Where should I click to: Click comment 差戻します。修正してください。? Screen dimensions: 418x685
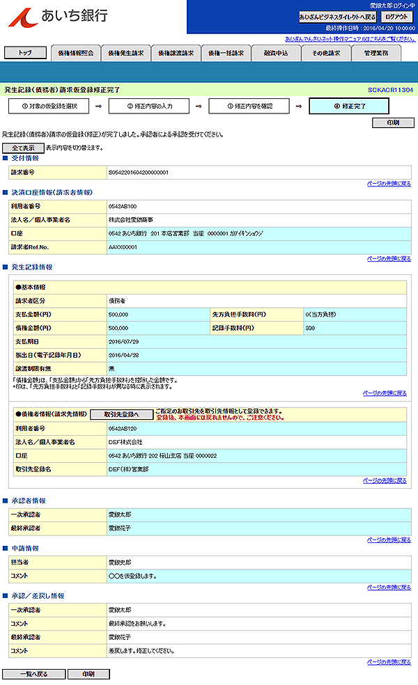pos(141,651)
